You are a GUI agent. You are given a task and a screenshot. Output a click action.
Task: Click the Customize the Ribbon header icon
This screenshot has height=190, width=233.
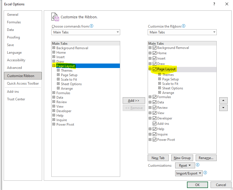click(55, 17)
